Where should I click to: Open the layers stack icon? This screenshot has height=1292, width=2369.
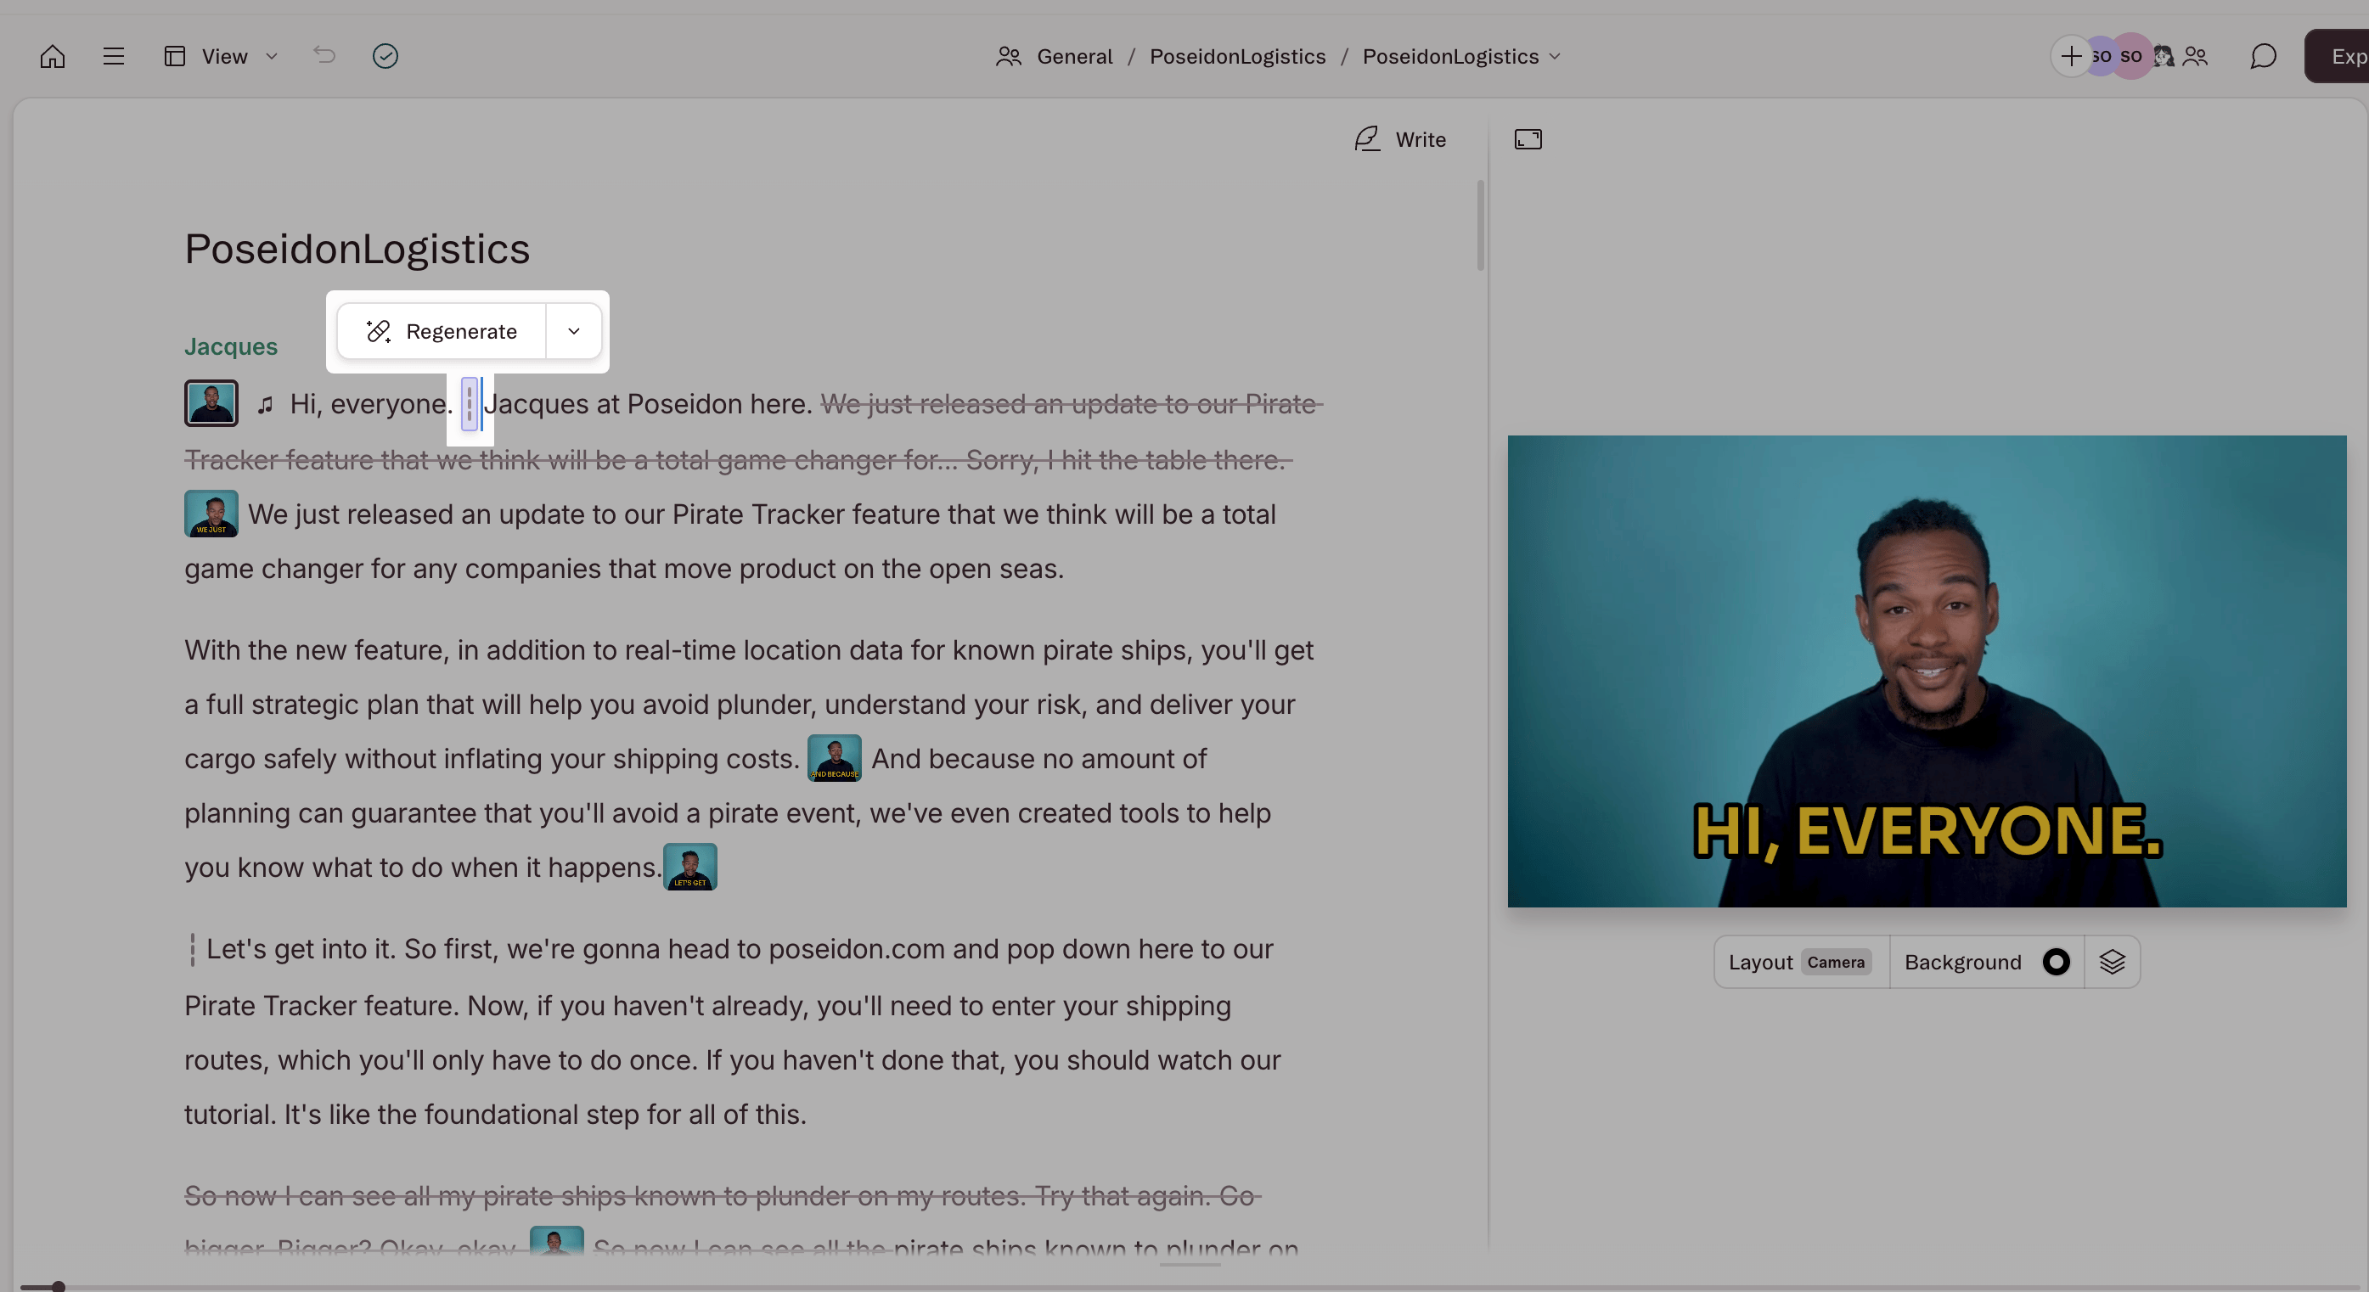pyautogui.click(x=2112, y=962)
